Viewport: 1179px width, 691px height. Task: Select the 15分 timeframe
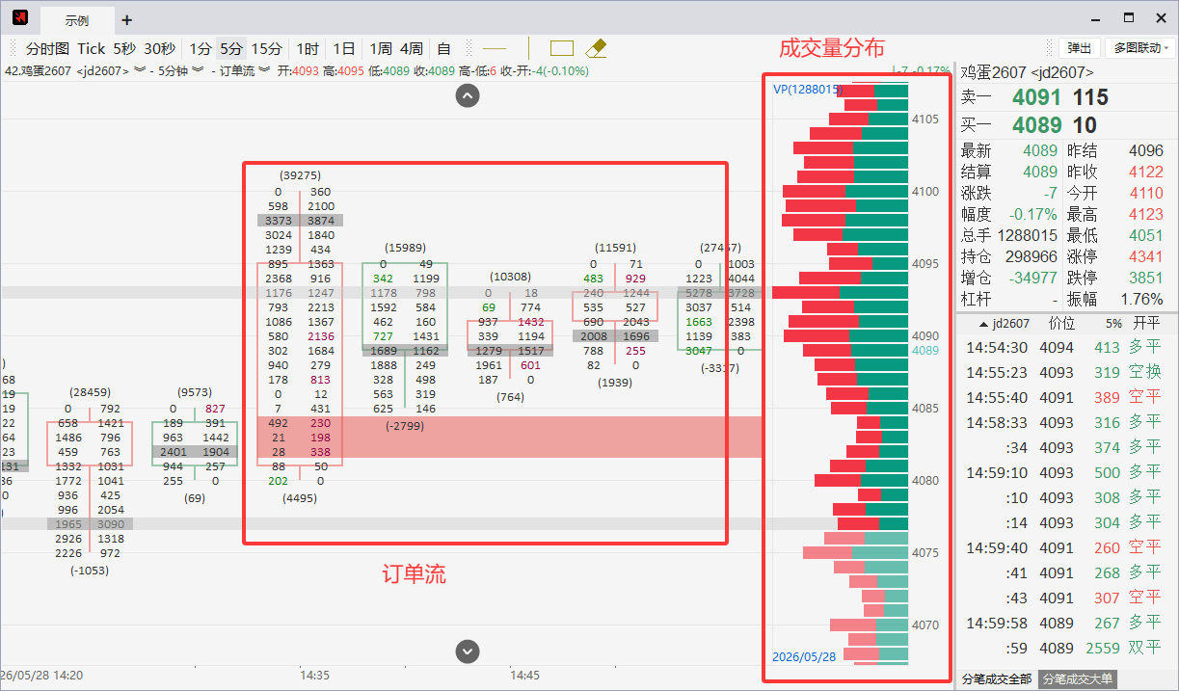tap(267, 48)
